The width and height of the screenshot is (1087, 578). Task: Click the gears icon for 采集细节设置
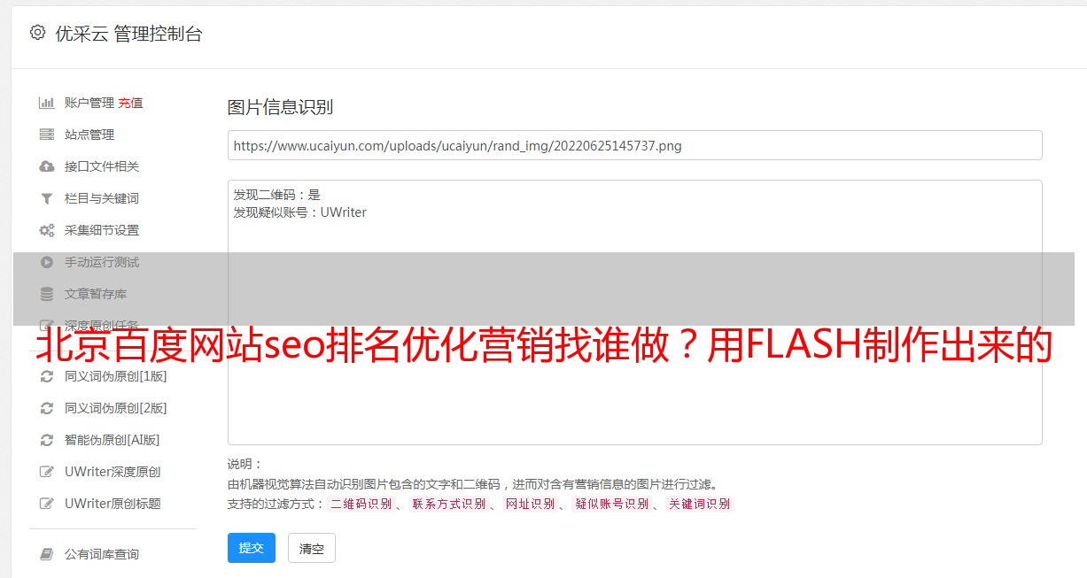tap(47, 230)
